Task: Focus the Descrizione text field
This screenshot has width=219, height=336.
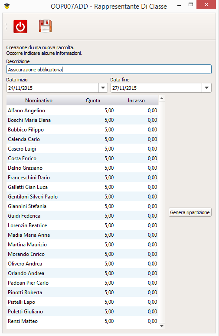Action: 109,70
